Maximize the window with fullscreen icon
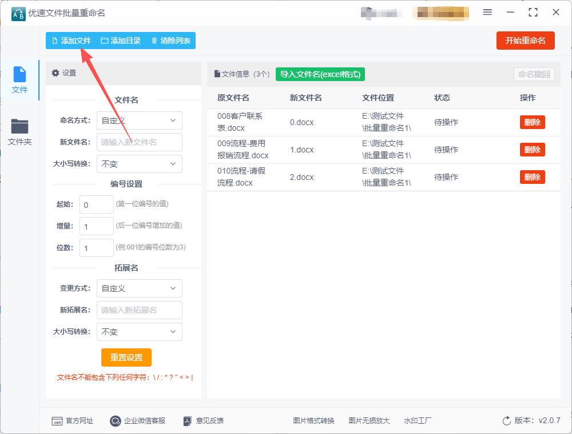572x434 pixels. click(533, 13)
